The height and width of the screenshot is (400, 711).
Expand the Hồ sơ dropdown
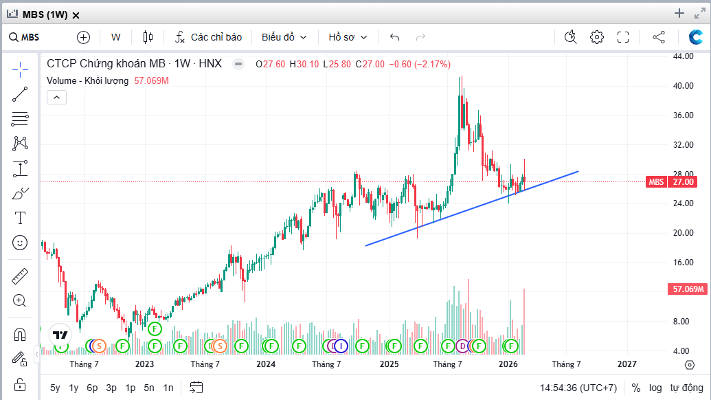coord(348,37)
